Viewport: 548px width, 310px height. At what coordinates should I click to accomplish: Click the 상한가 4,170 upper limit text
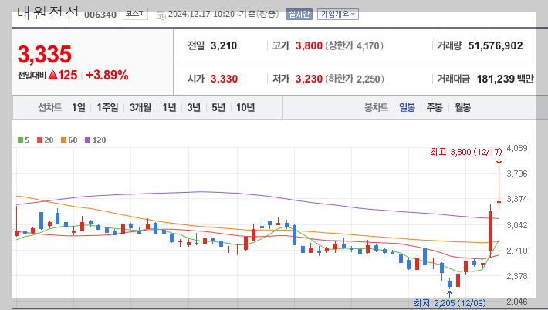click(354, 45)
